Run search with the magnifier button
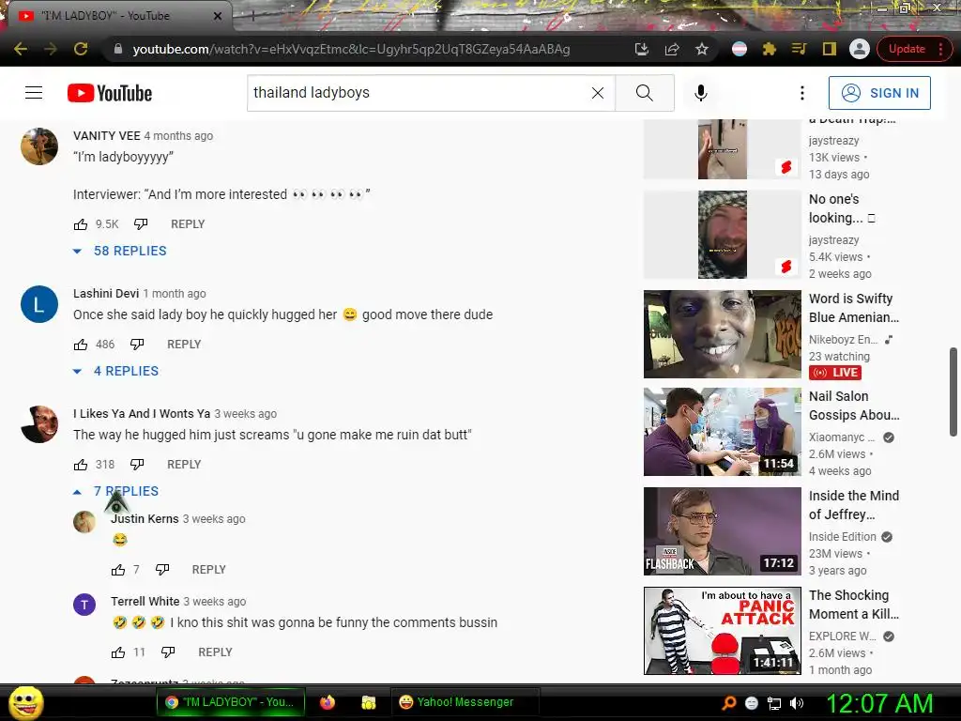 [644, 93]
